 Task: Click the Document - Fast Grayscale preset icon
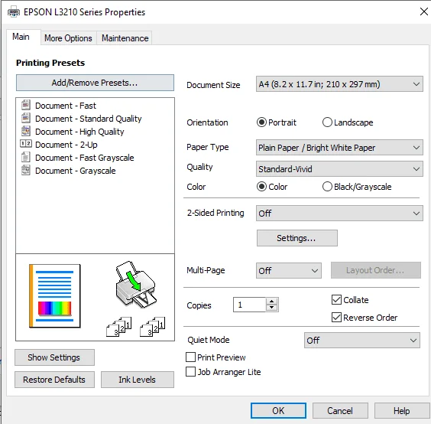pyautogui.click(x=26, y=157)
